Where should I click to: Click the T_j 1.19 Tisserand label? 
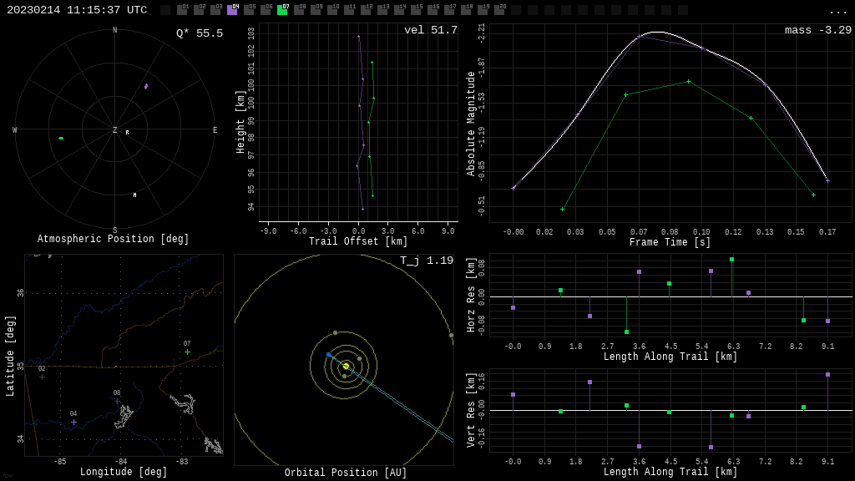(426, 261)
